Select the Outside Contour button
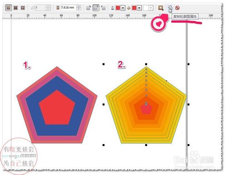Image resolution: width=227 pixels, height=175 pixels. (x=23, y=8)
